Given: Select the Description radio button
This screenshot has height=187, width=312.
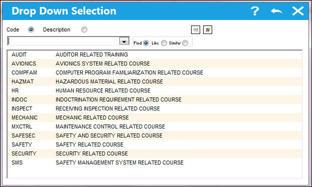Looking at the screenshot, I should pyautogui.click(x=84, y=29).
